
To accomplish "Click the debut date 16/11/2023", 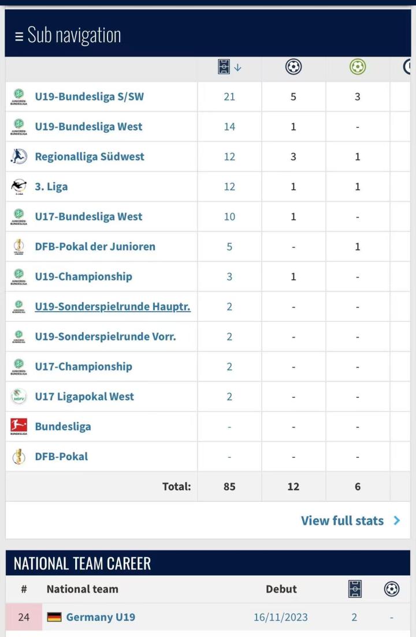I will pos(281,617).
